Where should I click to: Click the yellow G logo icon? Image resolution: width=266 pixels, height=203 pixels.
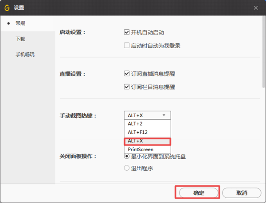pyautogui.click(x=7, y=8)
